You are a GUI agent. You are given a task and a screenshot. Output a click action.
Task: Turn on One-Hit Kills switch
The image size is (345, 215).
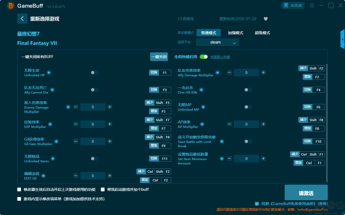pos(248,90)
